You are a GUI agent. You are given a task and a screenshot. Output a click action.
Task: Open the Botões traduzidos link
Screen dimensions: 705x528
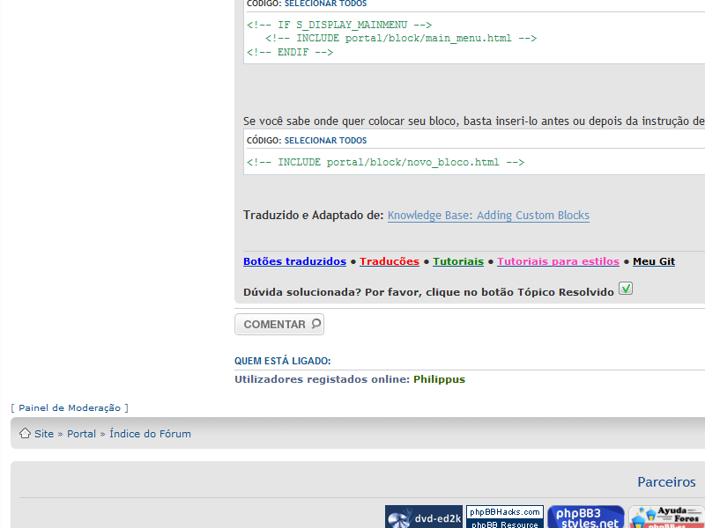pos(294,261)
